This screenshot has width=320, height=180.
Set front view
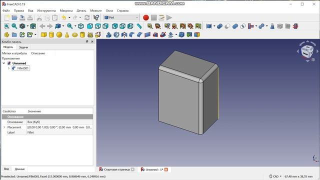coord(90,26)
